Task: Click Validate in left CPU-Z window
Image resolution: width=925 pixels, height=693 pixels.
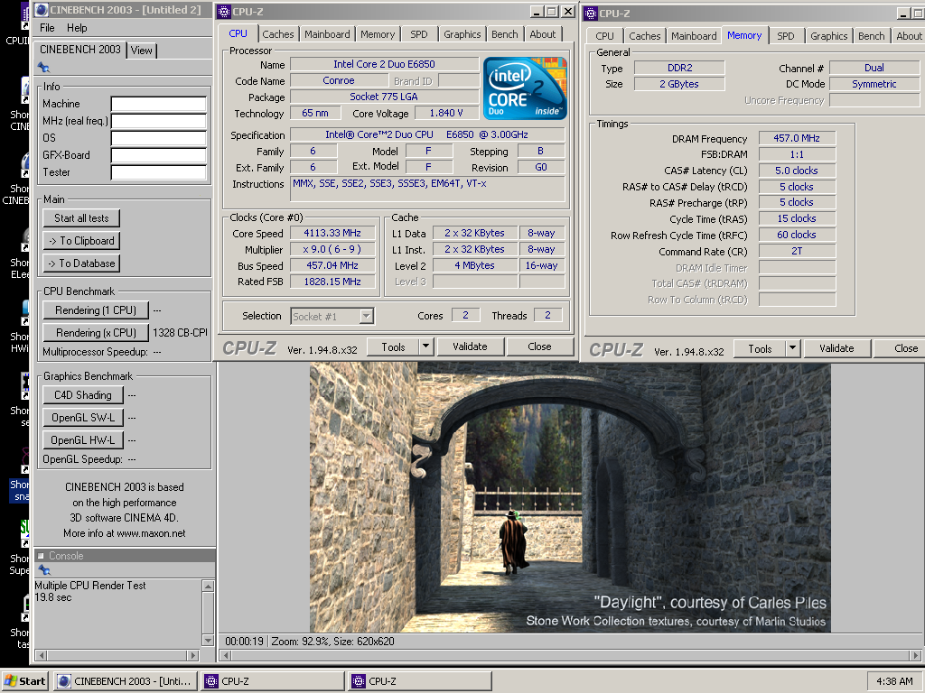Action: point(470,346)
